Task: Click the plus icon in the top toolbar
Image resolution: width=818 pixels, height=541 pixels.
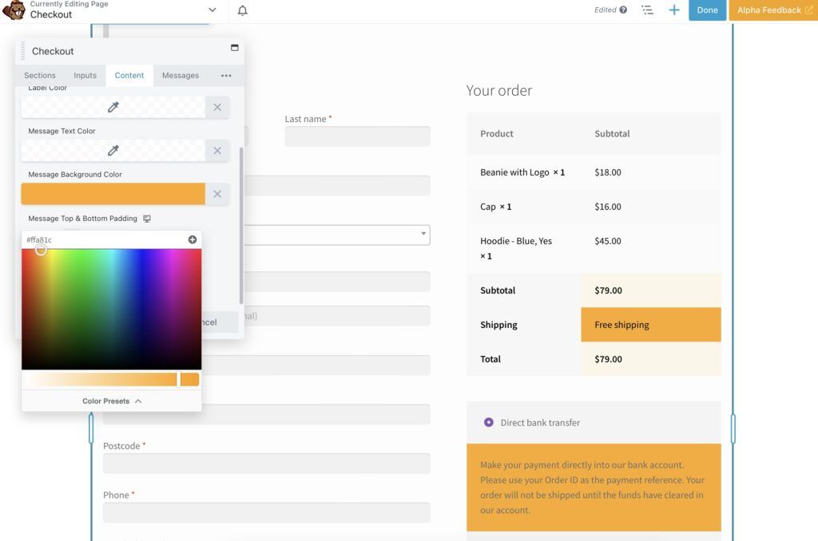Action: click(x=673, y=10)
